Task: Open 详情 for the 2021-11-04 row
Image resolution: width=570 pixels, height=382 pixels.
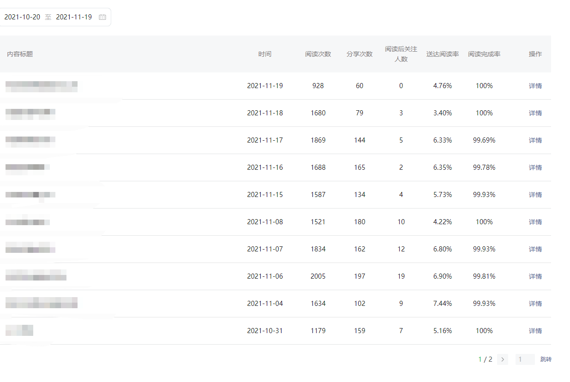Action: point(535,304)
